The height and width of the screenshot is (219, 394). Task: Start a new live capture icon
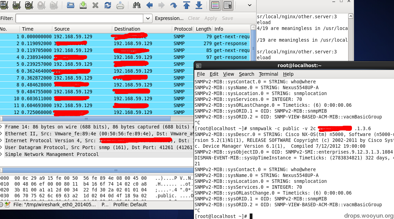click(x=29, y=5)
